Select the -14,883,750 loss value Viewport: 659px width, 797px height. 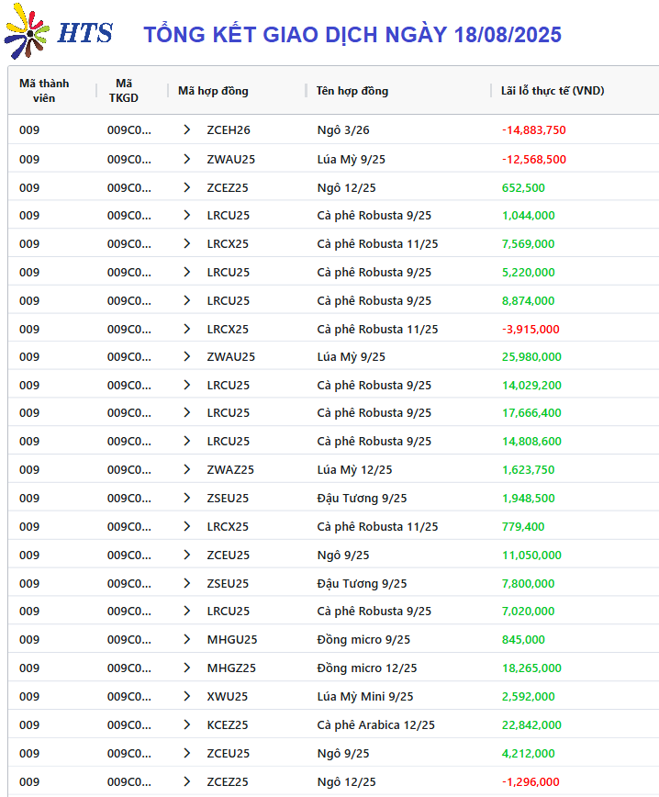click(533, 129)
